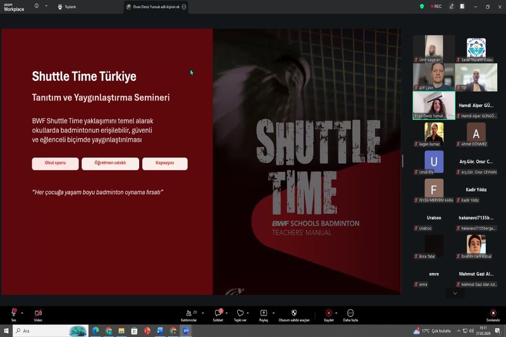Viewport: 506px width, 337px height.
Task: Open the annotation pencil icon in title bar
Action: click(x=452, y=6)
